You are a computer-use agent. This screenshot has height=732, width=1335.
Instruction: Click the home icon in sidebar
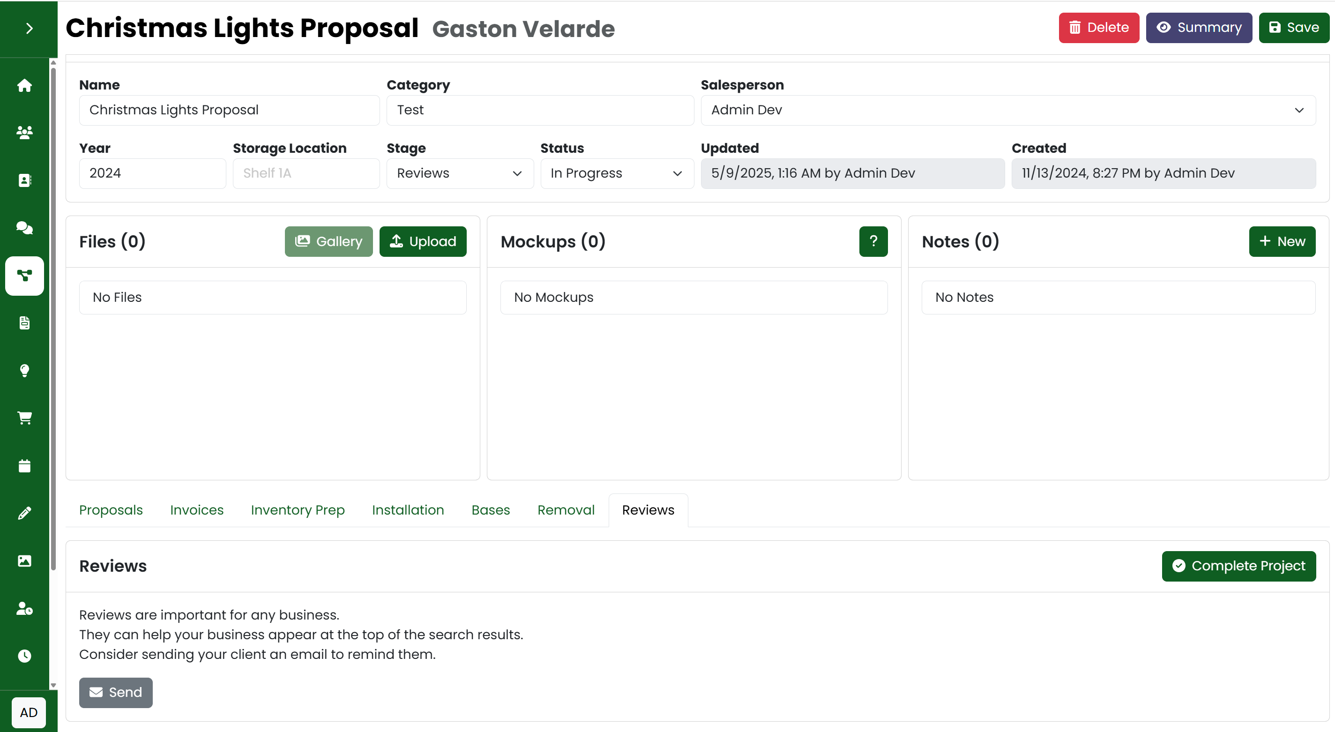(24, 85)
